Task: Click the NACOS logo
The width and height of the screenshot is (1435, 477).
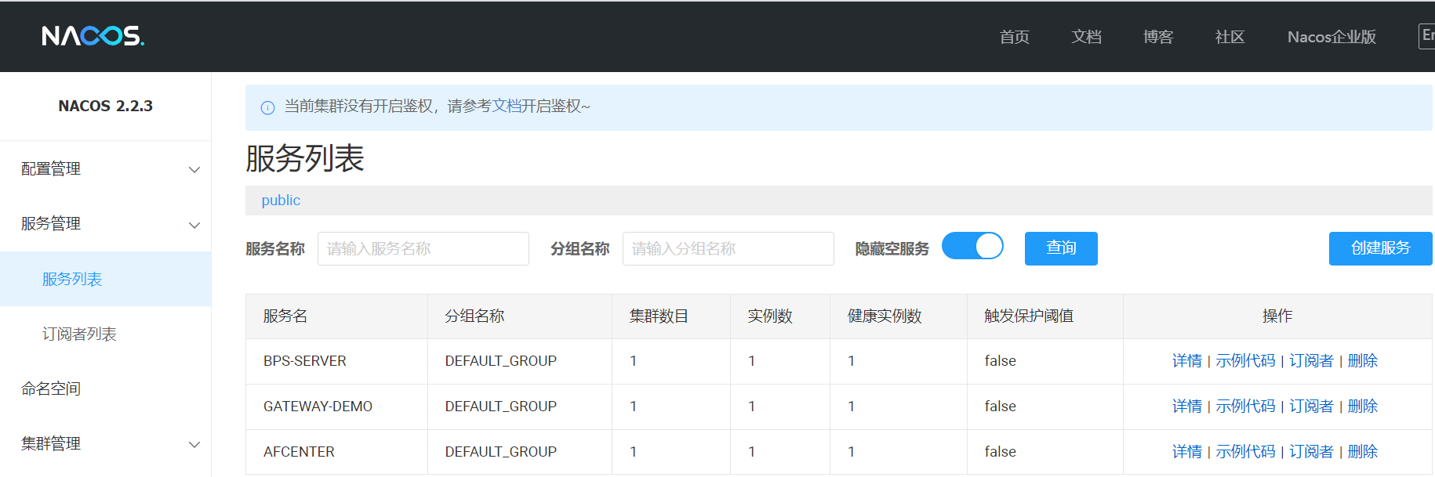Action: (93, 36)
